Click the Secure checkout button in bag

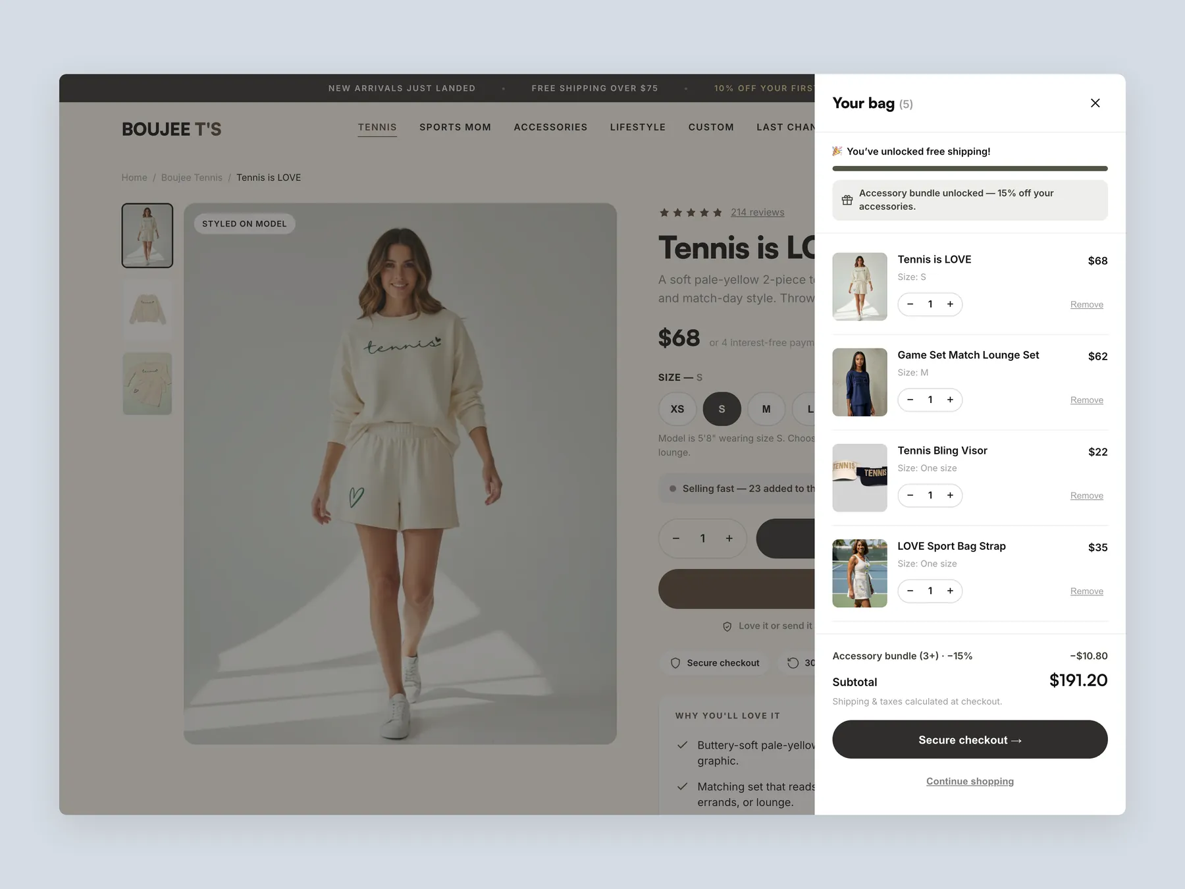pos(970,740)
